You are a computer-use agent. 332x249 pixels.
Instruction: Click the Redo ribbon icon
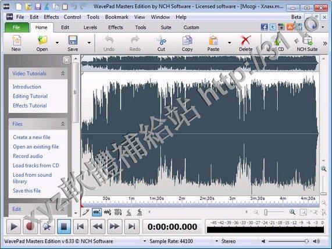point(135,40)
